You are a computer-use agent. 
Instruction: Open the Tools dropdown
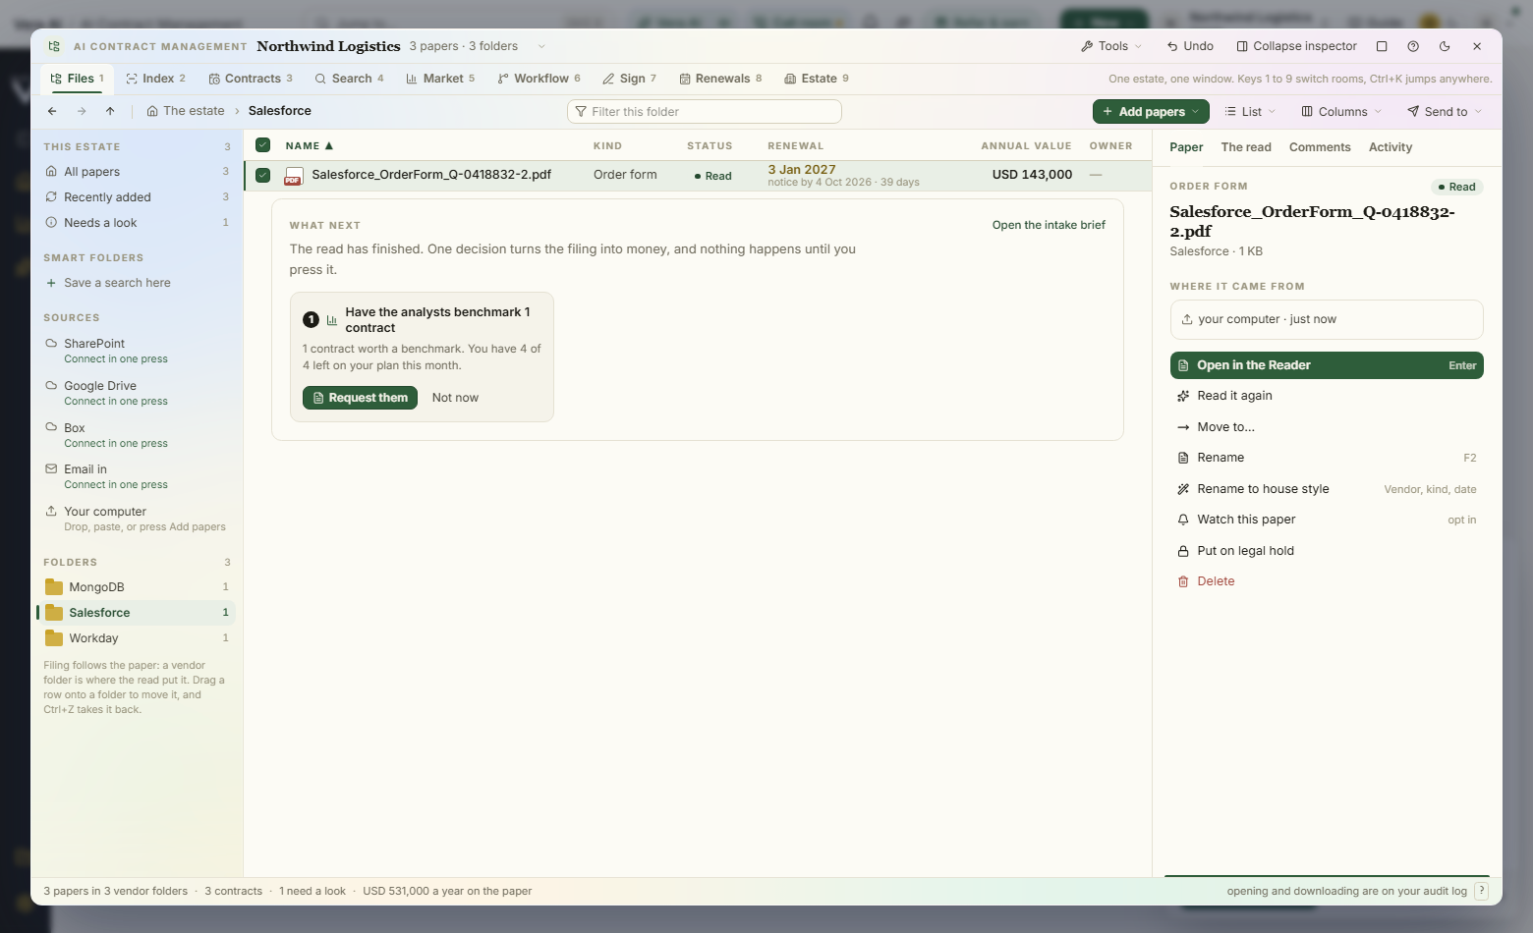point(1111,46)
